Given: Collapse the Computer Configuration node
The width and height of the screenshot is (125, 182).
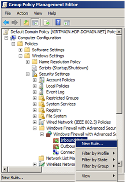Looking at the screenshot, I should [6, 38].
